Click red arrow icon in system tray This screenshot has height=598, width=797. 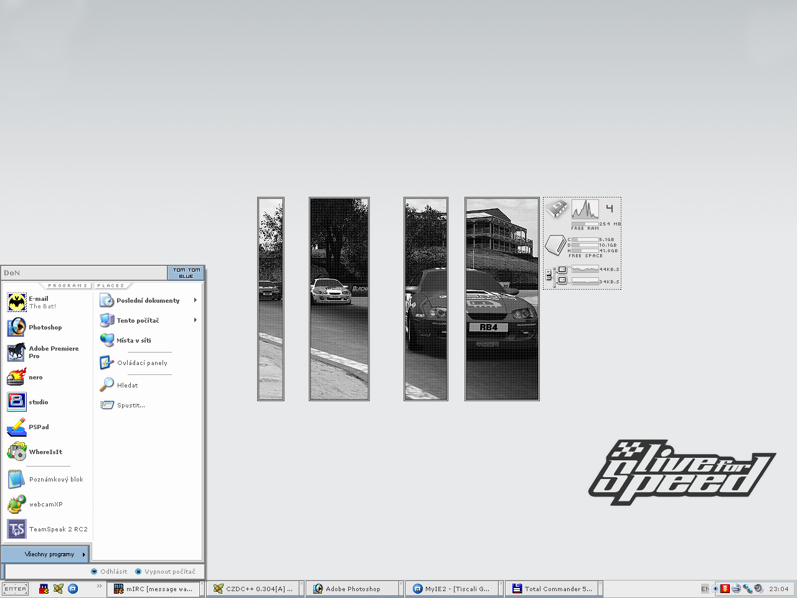[x=725, y=589]
